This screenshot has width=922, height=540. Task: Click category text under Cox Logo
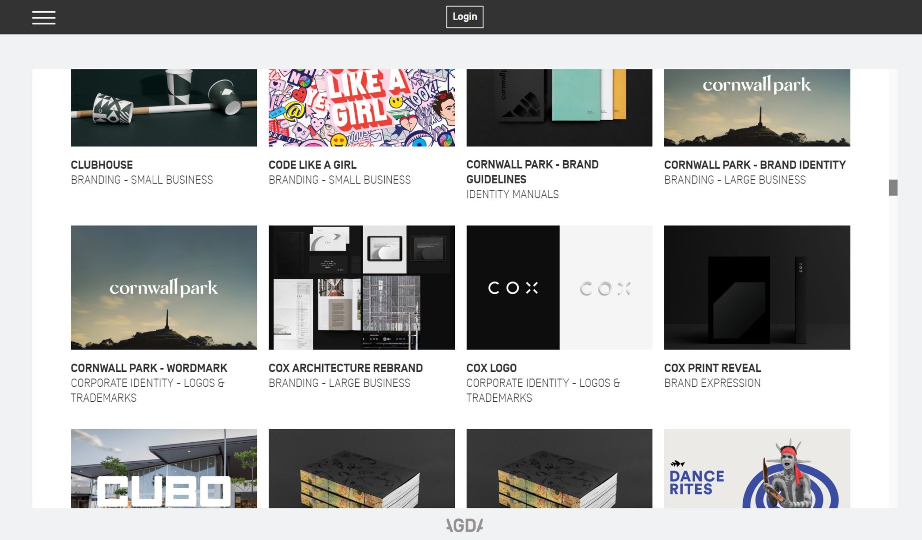543,390
